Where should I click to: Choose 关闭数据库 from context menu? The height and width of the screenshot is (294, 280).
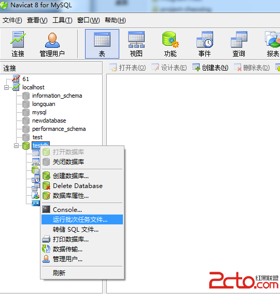(82, 162)
